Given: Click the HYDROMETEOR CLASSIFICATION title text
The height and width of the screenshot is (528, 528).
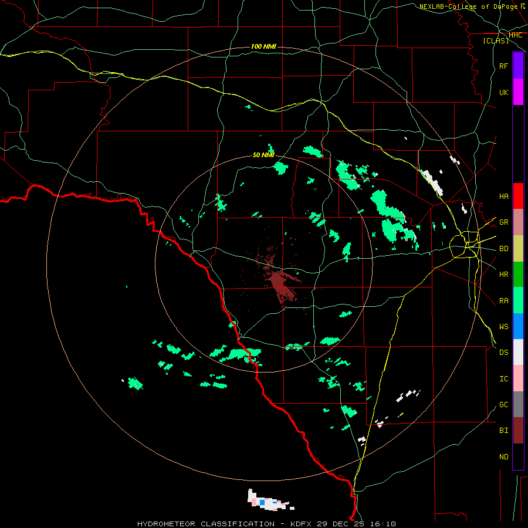Looking at the screenshot, I should (x=206, y=524).
